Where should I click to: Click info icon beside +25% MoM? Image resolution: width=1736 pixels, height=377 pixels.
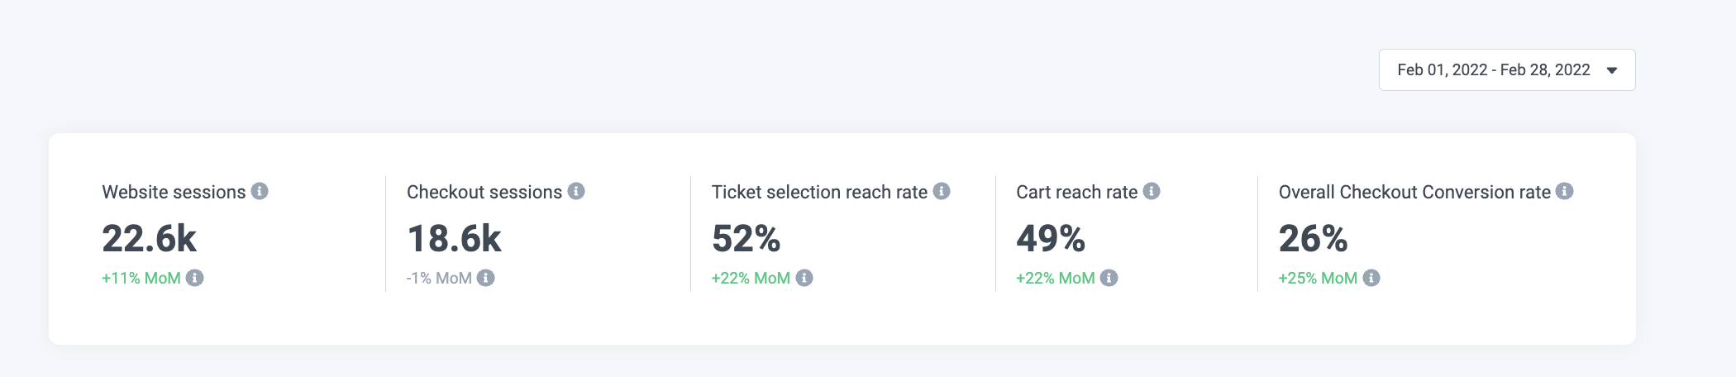[1371, 278]
